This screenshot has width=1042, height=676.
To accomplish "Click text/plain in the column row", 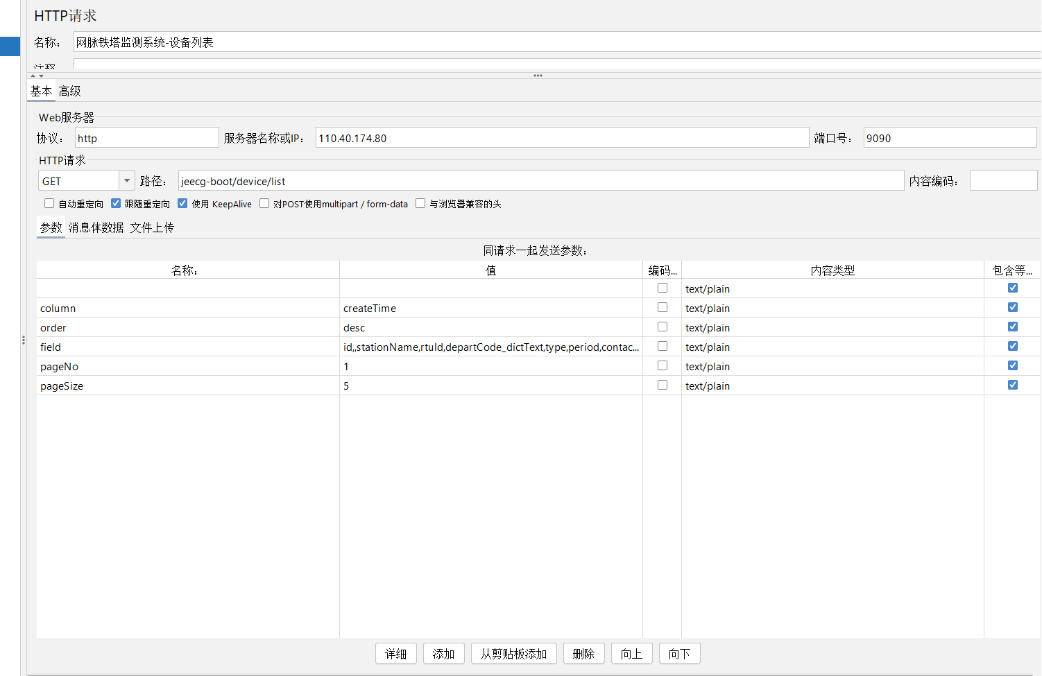I will (x=832, y=308).
